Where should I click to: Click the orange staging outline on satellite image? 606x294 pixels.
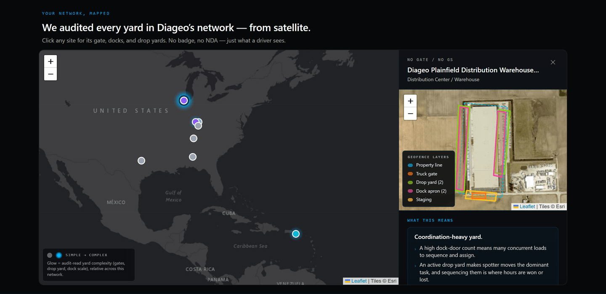[481, 196]
